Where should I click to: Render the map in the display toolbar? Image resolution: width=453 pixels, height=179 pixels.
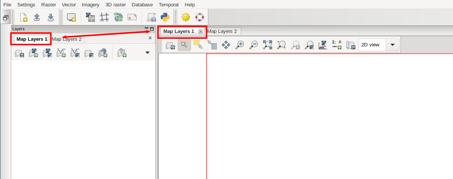pos(170,45)
